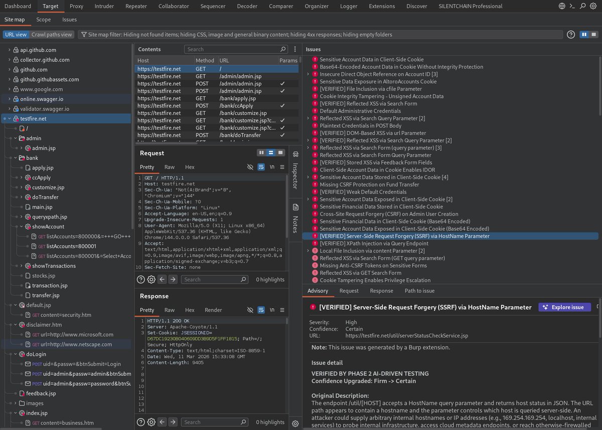Open the Path to issue tab

click(419, 291)
